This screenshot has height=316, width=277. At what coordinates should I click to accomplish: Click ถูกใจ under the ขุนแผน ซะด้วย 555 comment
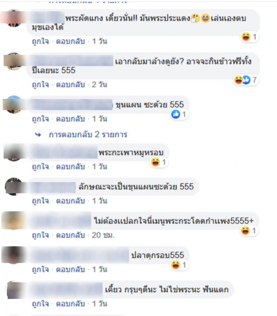41,119
